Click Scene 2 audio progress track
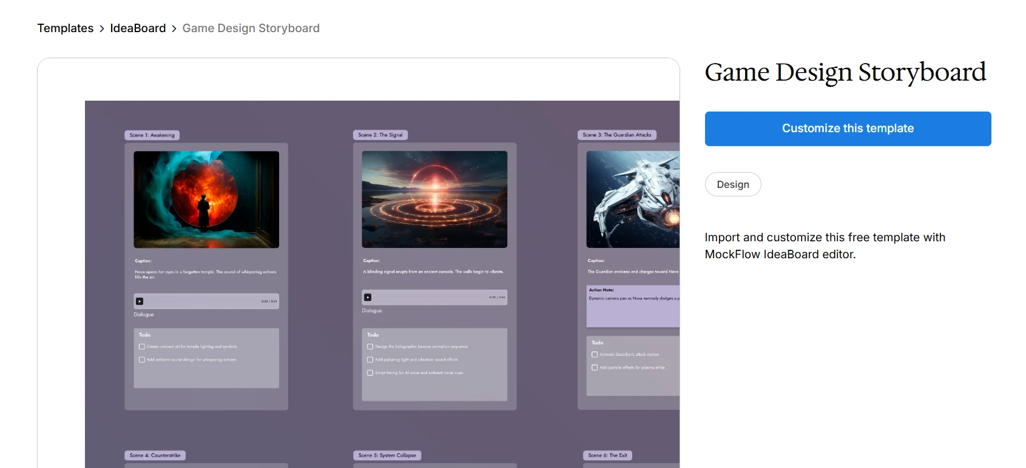Viewport: 1026px width, 468px height. 430,297
